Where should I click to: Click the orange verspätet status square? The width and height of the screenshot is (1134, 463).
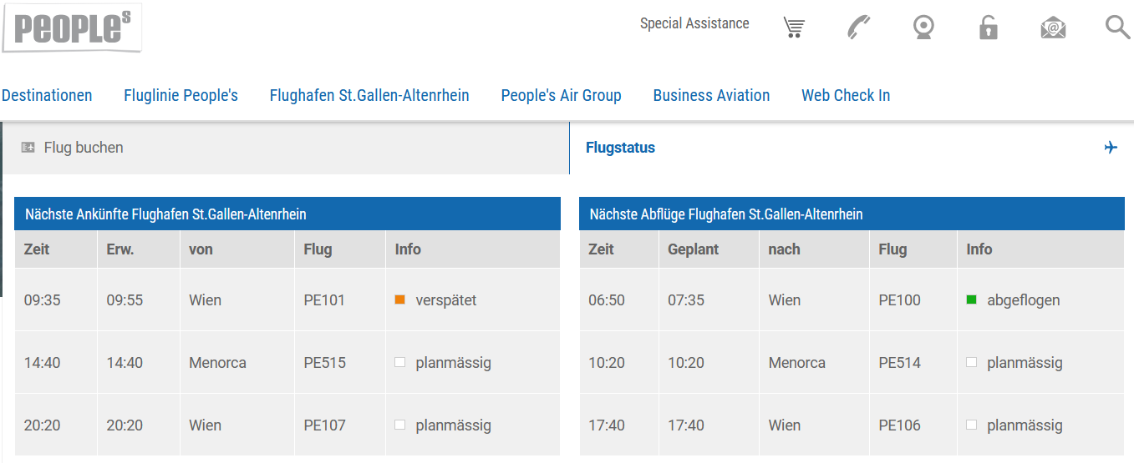coord(399,299)
